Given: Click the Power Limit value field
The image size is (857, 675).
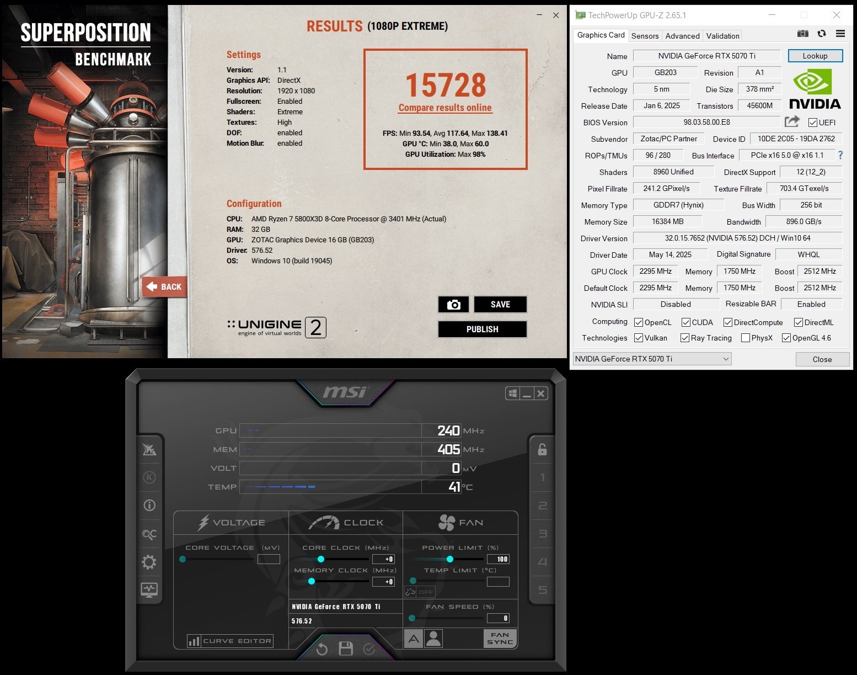Looking at the screenshot, I should pyautogui.click(x=498, y=559).
